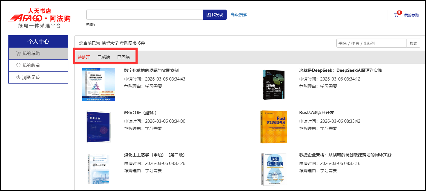Open the 数值分析（潘斌） title link
The image size is (426, 191).
click(x=141, y=113)
